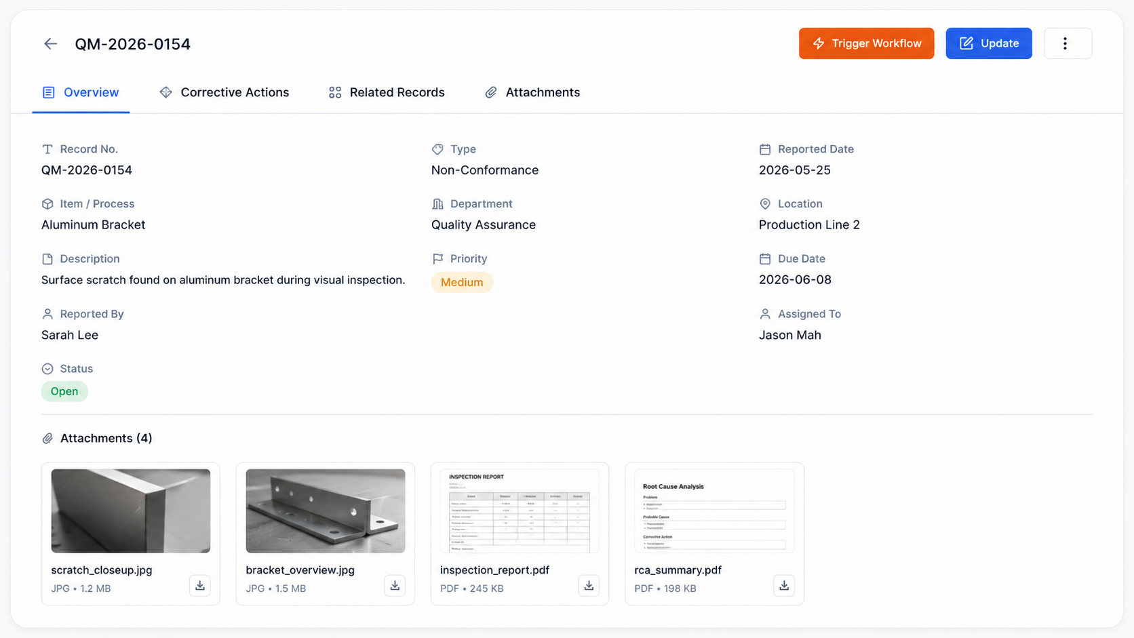
Task: Open the bracket_overview.jpg thumbnail preview
Action: click(326, 511)
